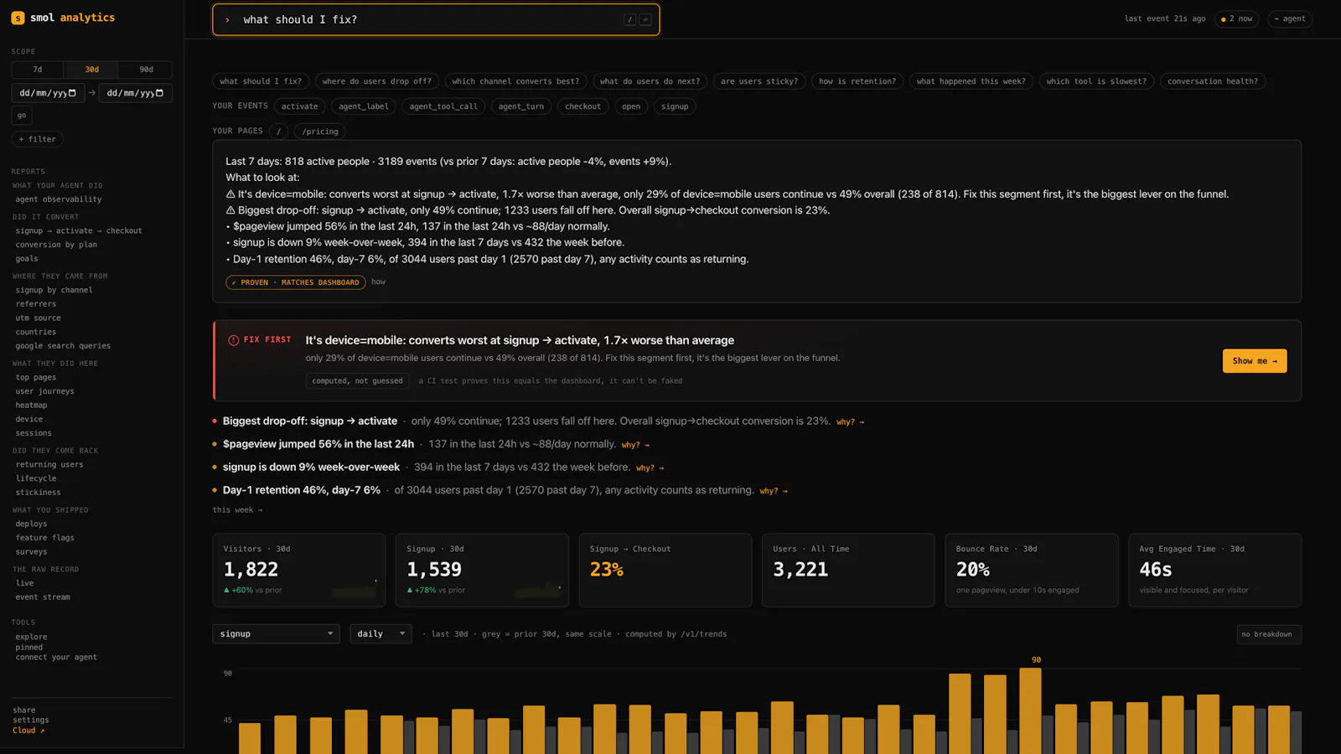1341x754 pixels.
Task: Open the heatmap report
Action: pyautogui.click(x=31, y=405)
